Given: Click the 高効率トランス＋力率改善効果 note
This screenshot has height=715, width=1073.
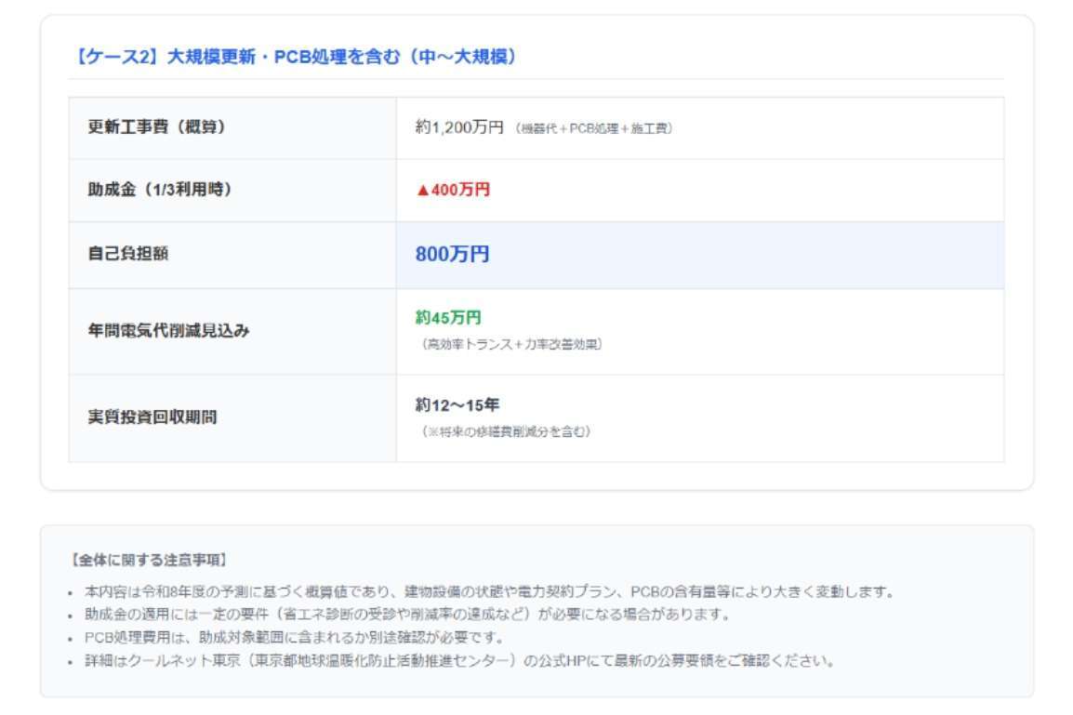Looking at the screenshot, I should tap(510, 344).
